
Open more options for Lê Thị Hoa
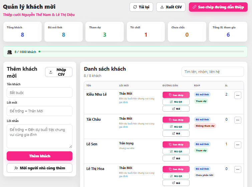238,170
